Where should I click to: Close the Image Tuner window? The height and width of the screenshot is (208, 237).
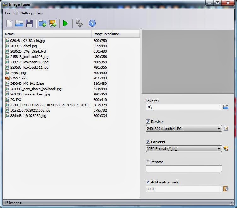tap(228, 3)
